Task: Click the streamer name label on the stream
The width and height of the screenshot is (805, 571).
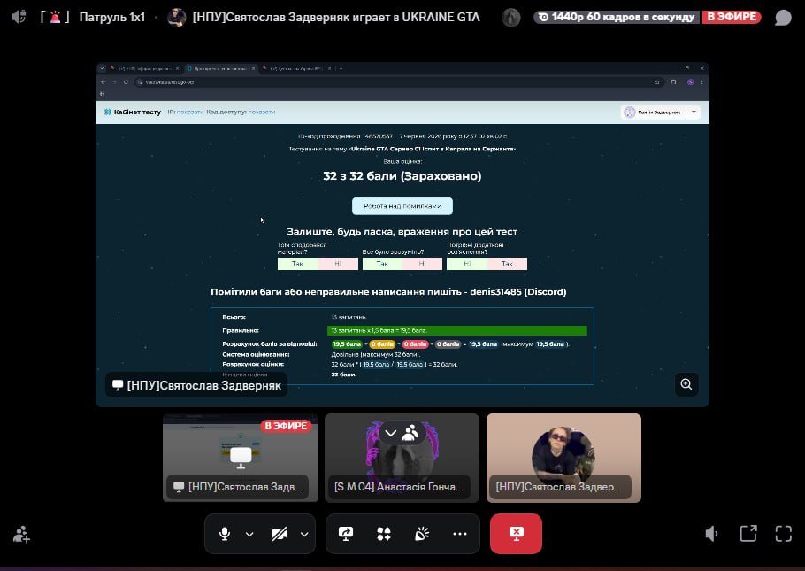Action: (197, 385)
